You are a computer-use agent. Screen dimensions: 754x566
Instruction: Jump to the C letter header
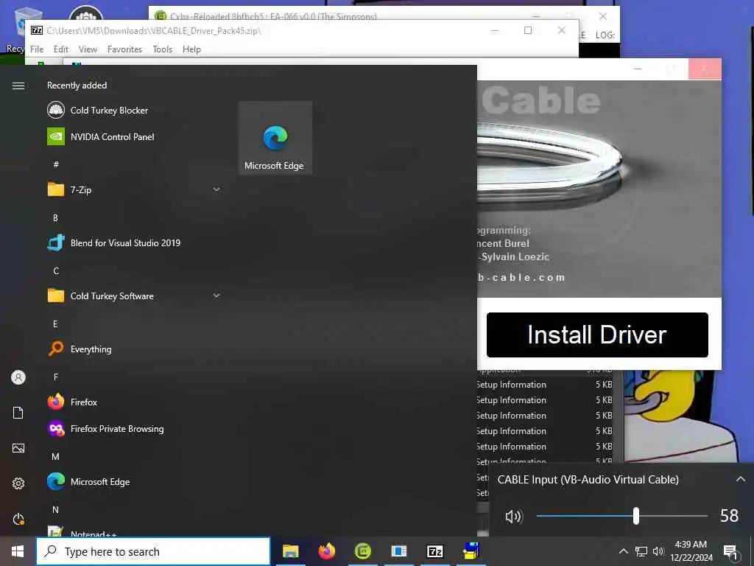click(56, 271)
